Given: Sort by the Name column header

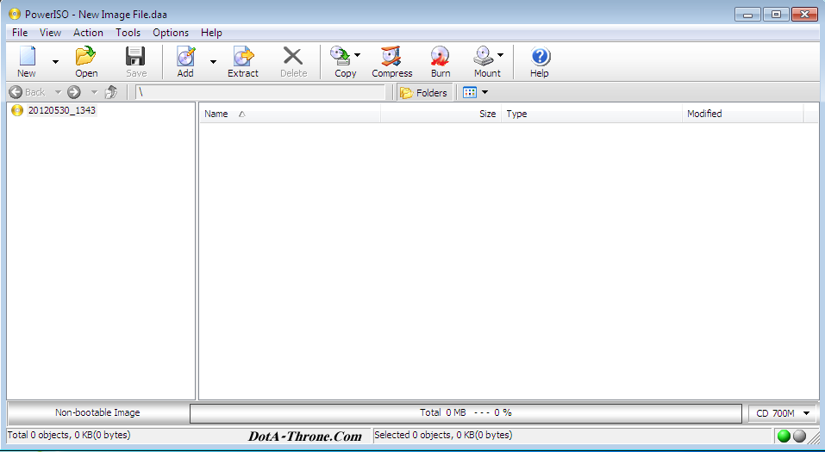Looking at the screenshot, I should click(x=290, y=114).
